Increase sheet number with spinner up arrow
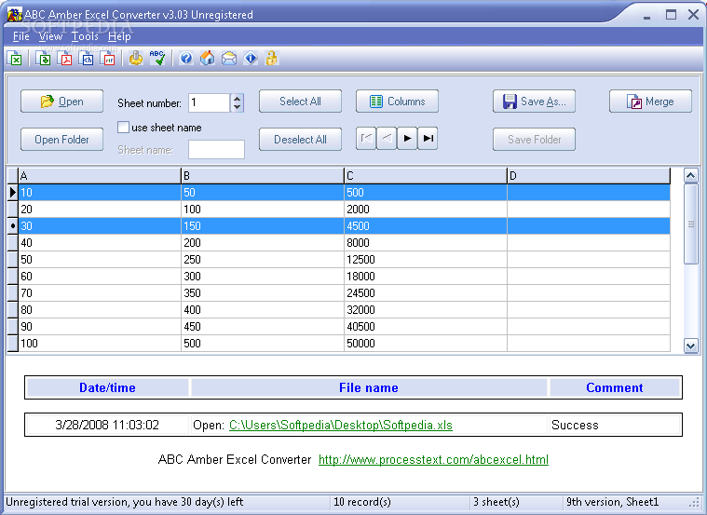The width and height of the screenshot is (707, 515). coord(238,98)
